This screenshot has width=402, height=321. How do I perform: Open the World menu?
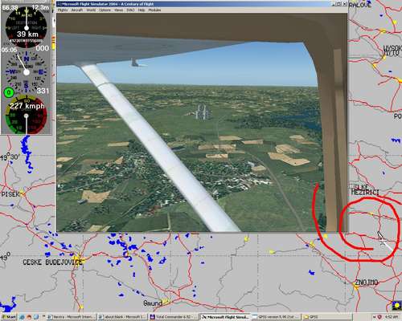(91, 10)
